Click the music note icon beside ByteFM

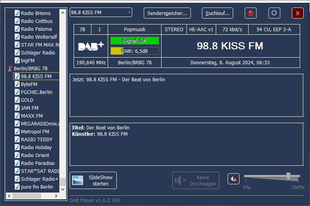(x=17, y=84)
